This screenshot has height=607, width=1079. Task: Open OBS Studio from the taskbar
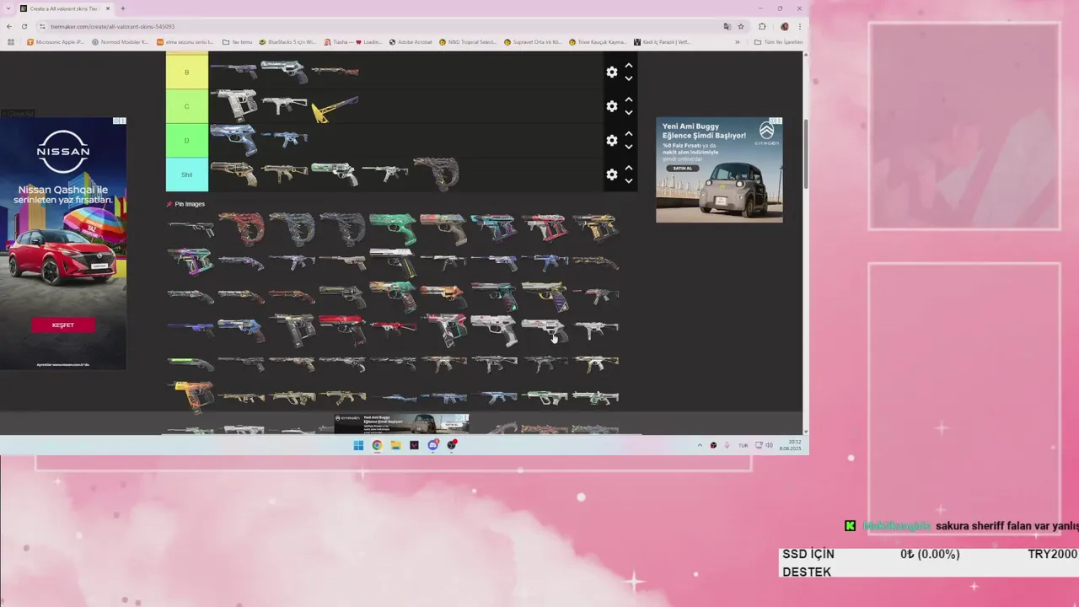[452, 445]
